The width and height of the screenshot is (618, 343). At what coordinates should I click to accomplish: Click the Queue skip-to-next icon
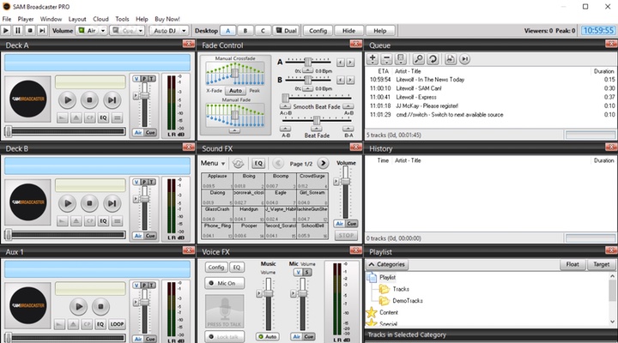click(464, 59)
